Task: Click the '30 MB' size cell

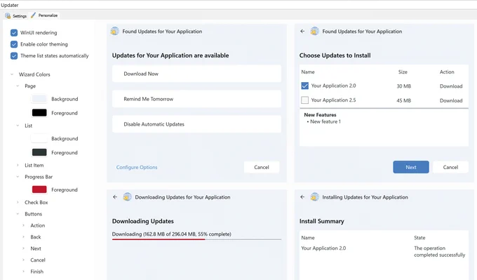Action: point(403,86)
